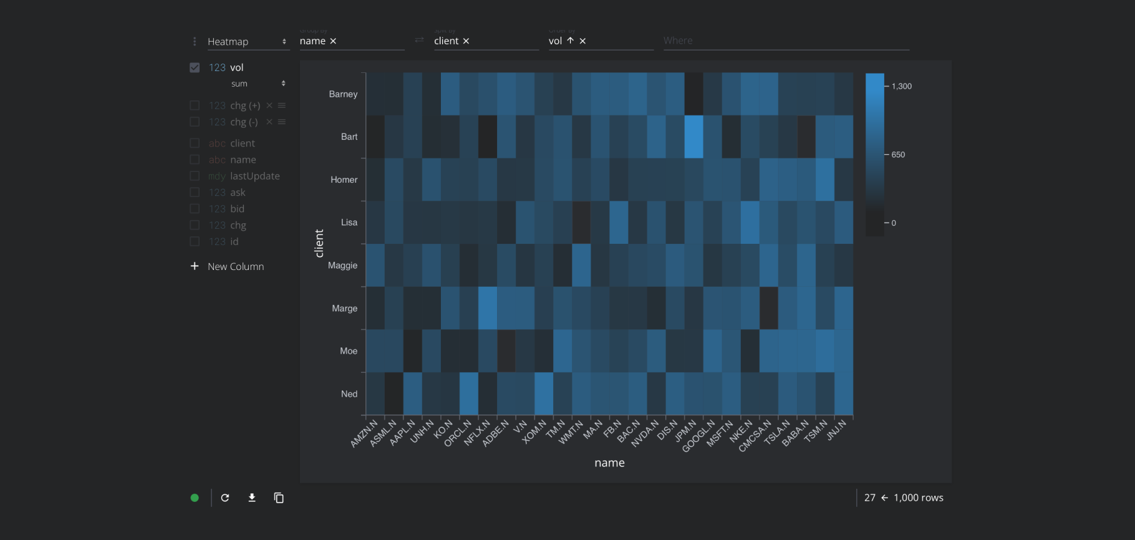Check the ask column checkbox
The height and width of the screenshot is (540, 1135).
click(x=195, y=192)
